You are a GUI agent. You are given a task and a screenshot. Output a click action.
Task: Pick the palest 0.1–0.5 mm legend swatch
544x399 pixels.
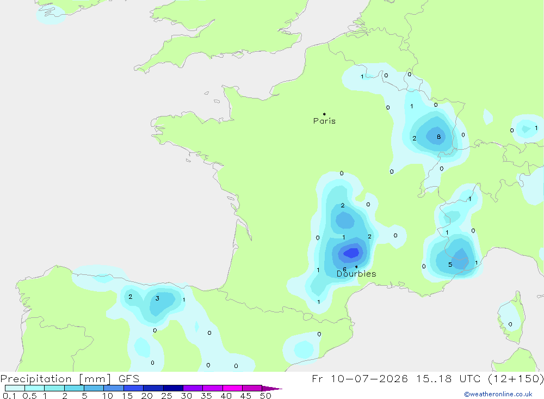(15, 388)
